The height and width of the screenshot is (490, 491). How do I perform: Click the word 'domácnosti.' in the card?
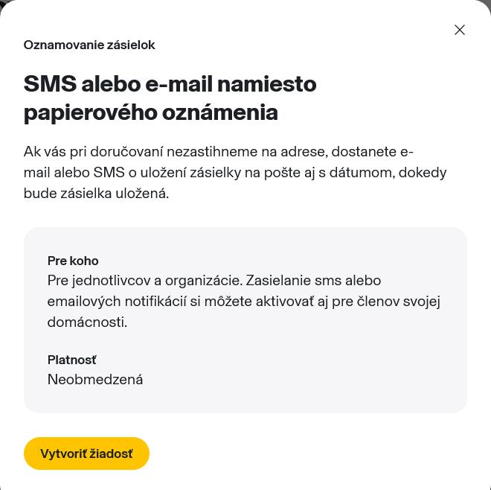coord(87,322)
